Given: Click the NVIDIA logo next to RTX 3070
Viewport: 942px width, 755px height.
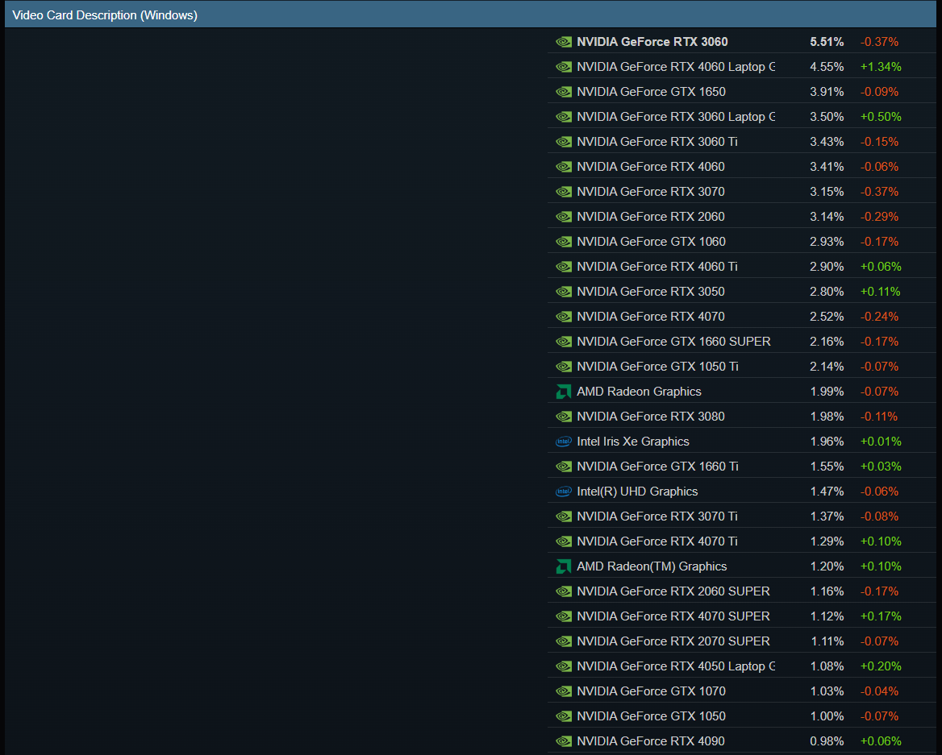Looking at the screenshot, I should pos(564,192).
